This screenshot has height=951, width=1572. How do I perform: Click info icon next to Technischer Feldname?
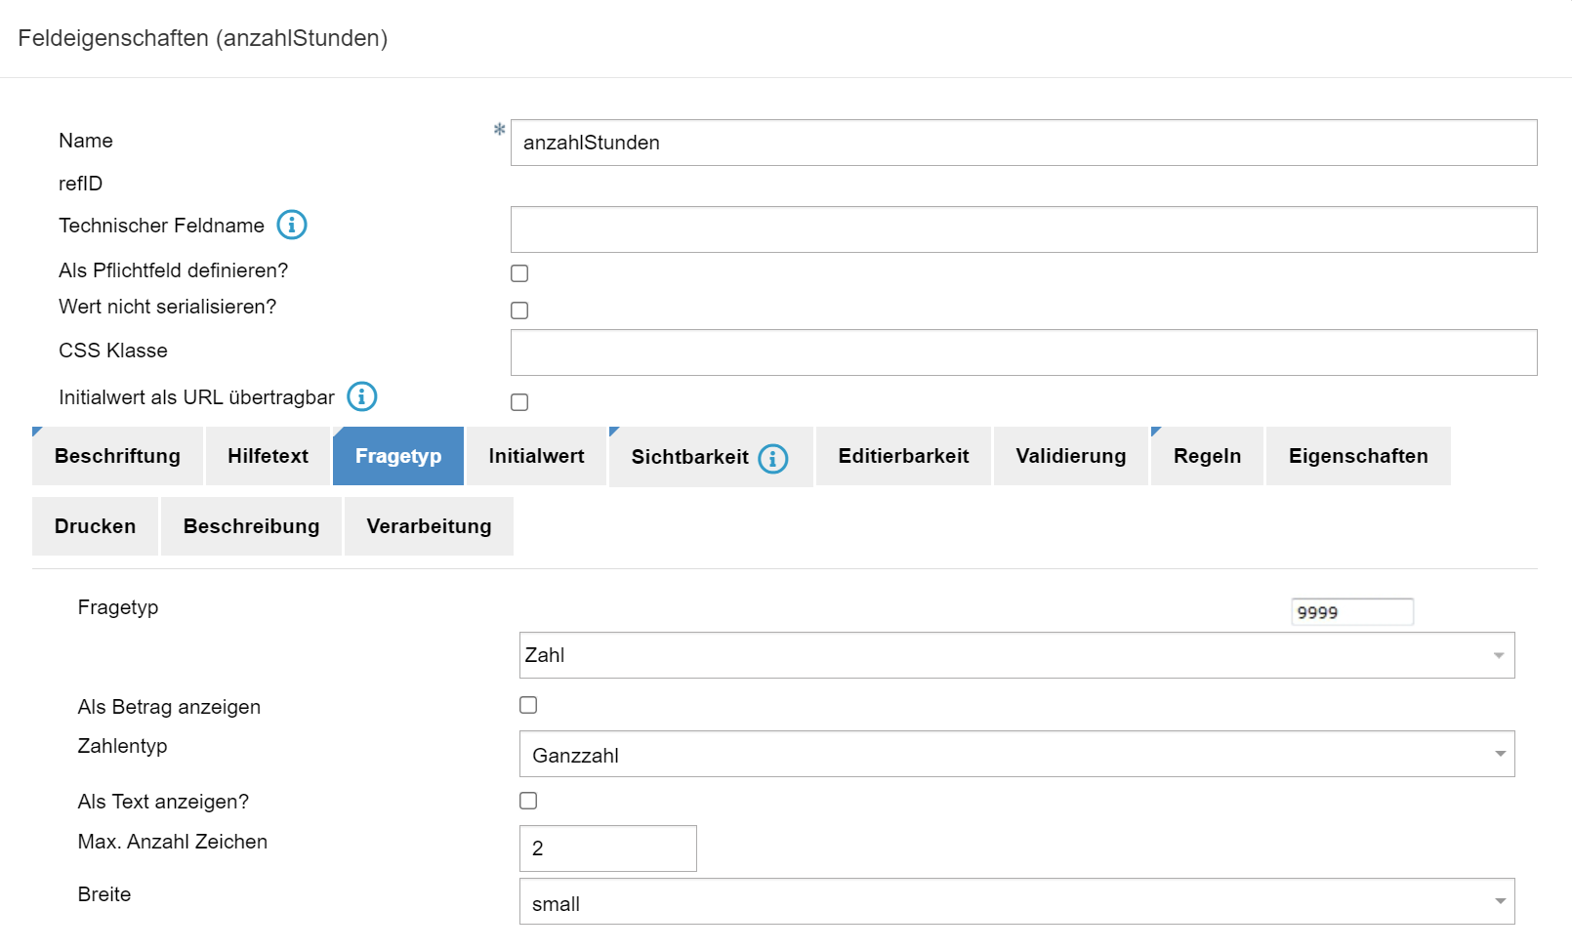[x=292, y=226]
